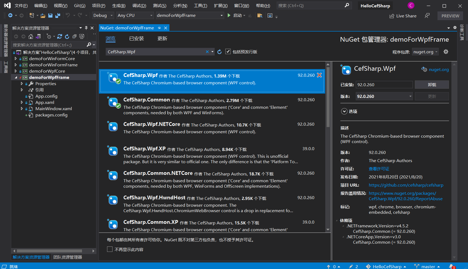This screenshot has height=269, width=468.
Task: Click the redo arrow in toolbar
Action: click(x=80, y=15)
